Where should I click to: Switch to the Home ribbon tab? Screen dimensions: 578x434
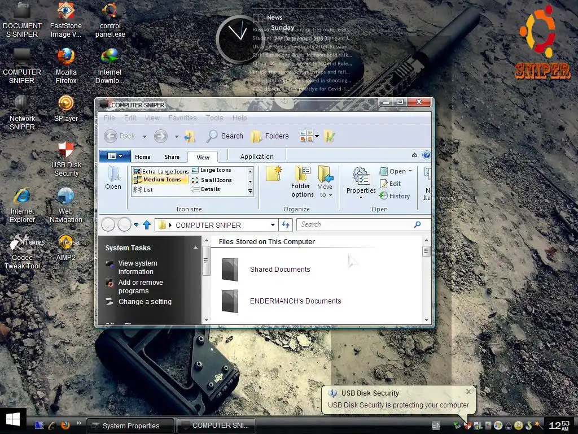[x=143, y=157]
